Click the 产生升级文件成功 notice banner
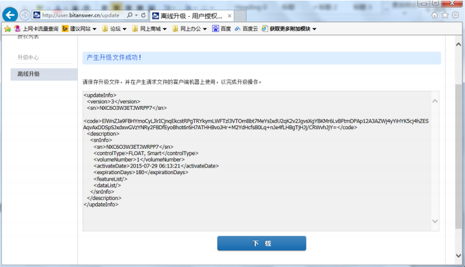Viewport: 465px width, 267px height. [x=261, y=58]
